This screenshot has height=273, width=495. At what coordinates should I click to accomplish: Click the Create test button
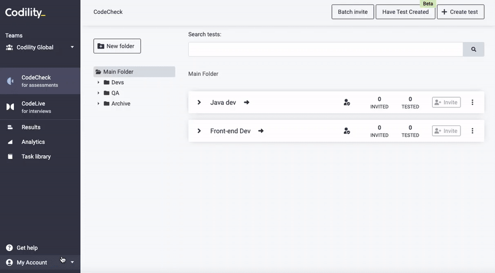click(460, 12)
